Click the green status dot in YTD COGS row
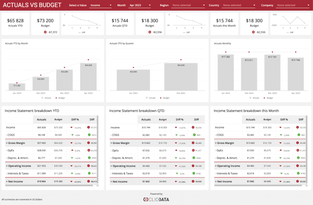The image size is (313, 205). (88, 134)
